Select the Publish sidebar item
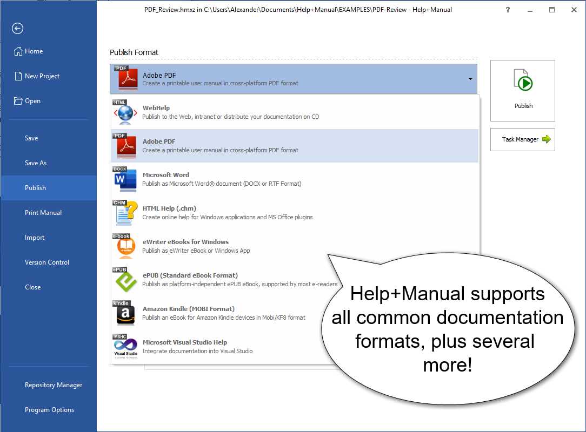The image size is (586, 432). click(x=49, y=188)
